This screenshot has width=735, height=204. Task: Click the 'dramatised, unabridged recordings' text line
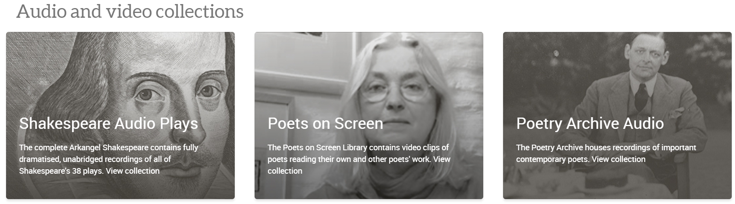pos(95,159)
